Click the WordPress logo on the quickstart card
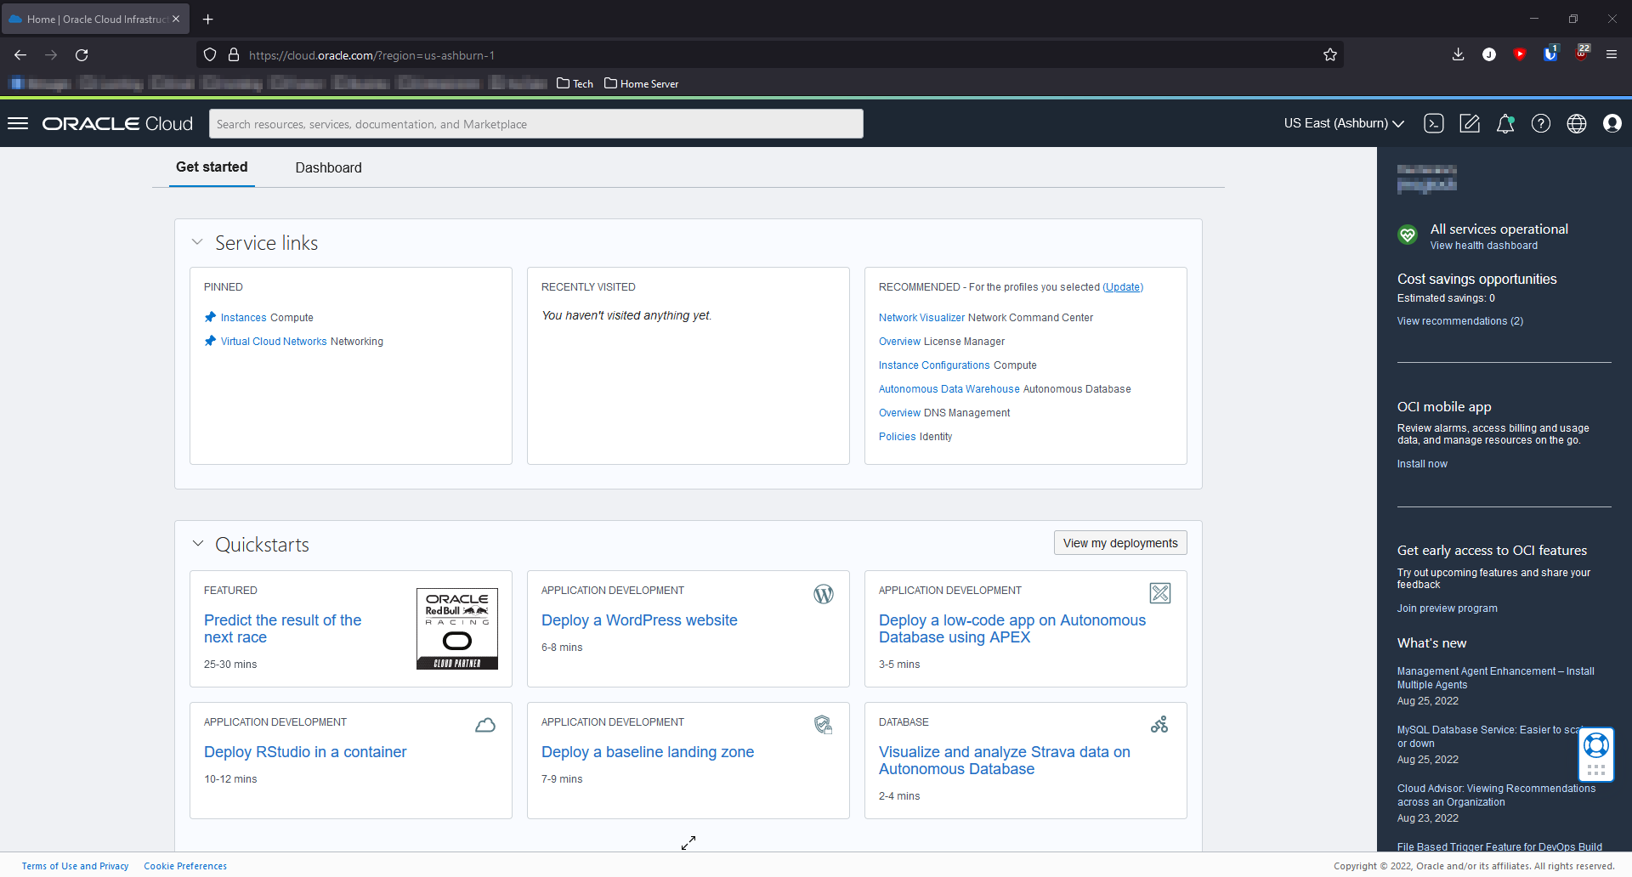1632x877 pixels. click(x=823, y=594)
